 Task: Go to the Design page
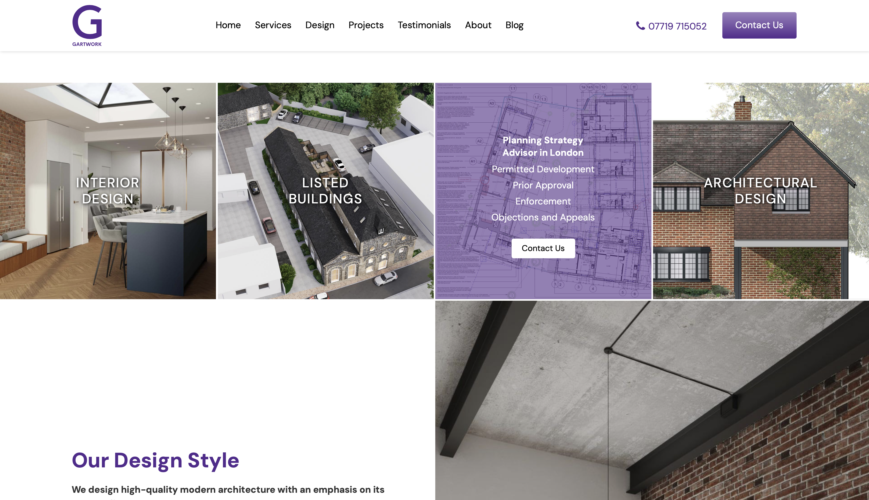pos(320,25)
